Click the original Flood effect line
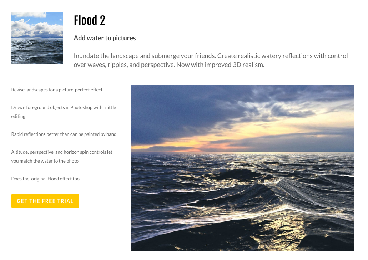This screenshot has width=368, height=260. 45,179
